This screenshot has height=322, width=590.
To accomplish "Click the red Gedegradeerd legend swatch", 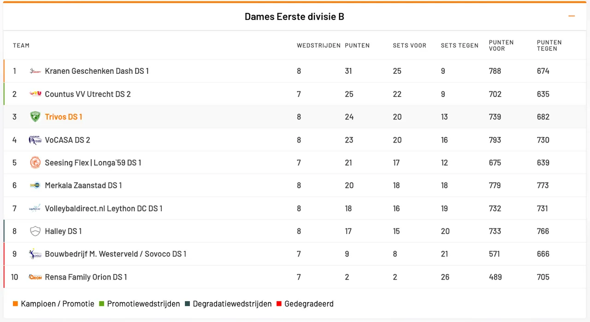I will pos(279,304).
